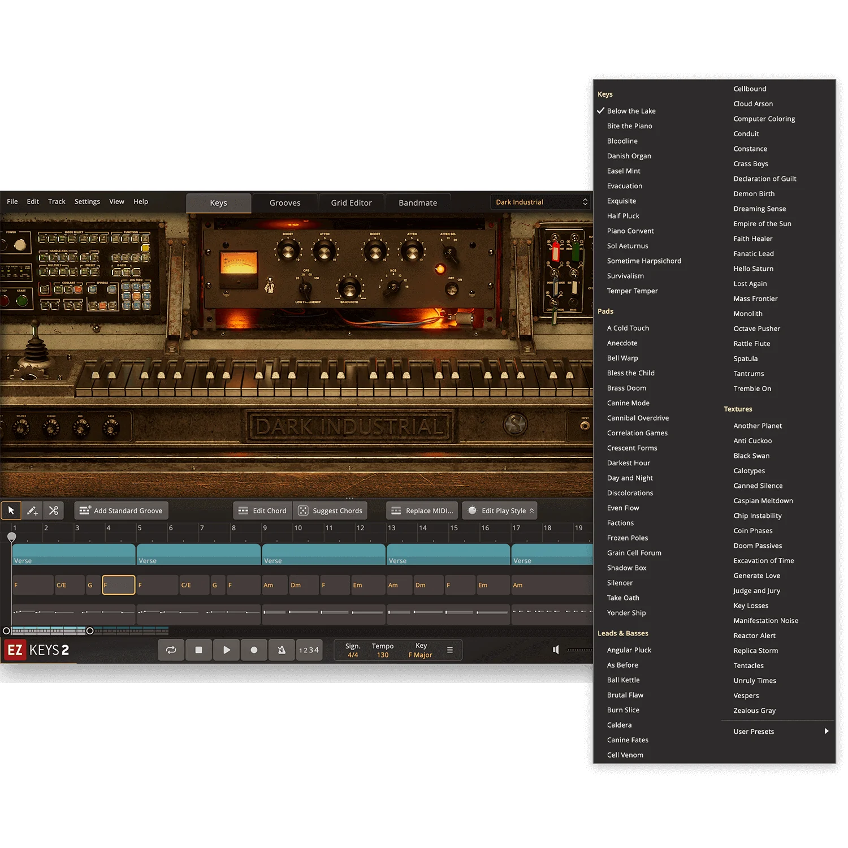The width and height of the screenshot is (848, 848).
Task: Click the round emblem on the instrument
Action: 515,424
